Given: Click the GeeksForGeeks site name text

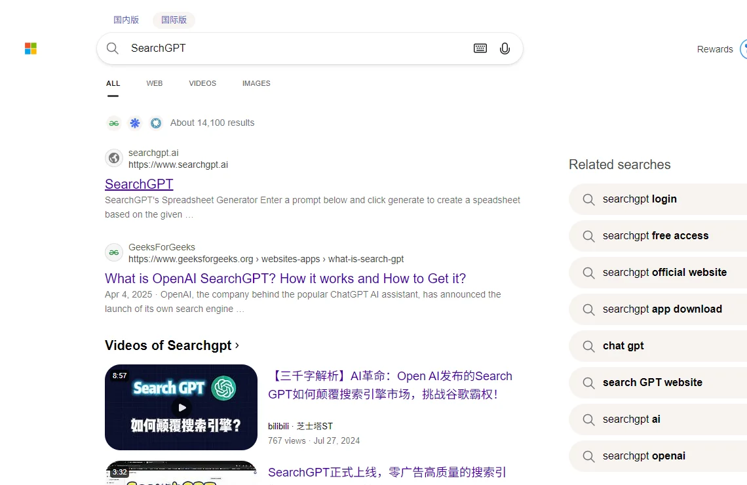Looking at the screenshot, I should click(161, 247).
